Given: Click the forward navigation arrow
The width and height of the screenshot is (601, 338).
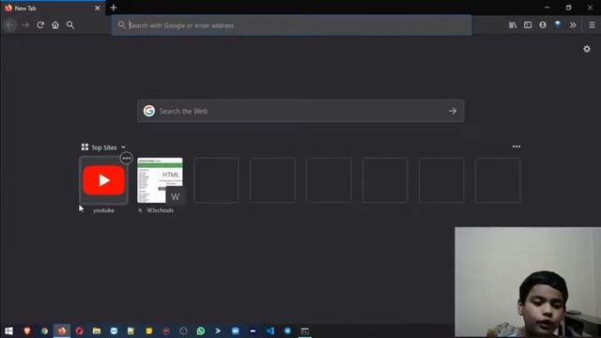Looking at the screenshot, I should (25, 25).
